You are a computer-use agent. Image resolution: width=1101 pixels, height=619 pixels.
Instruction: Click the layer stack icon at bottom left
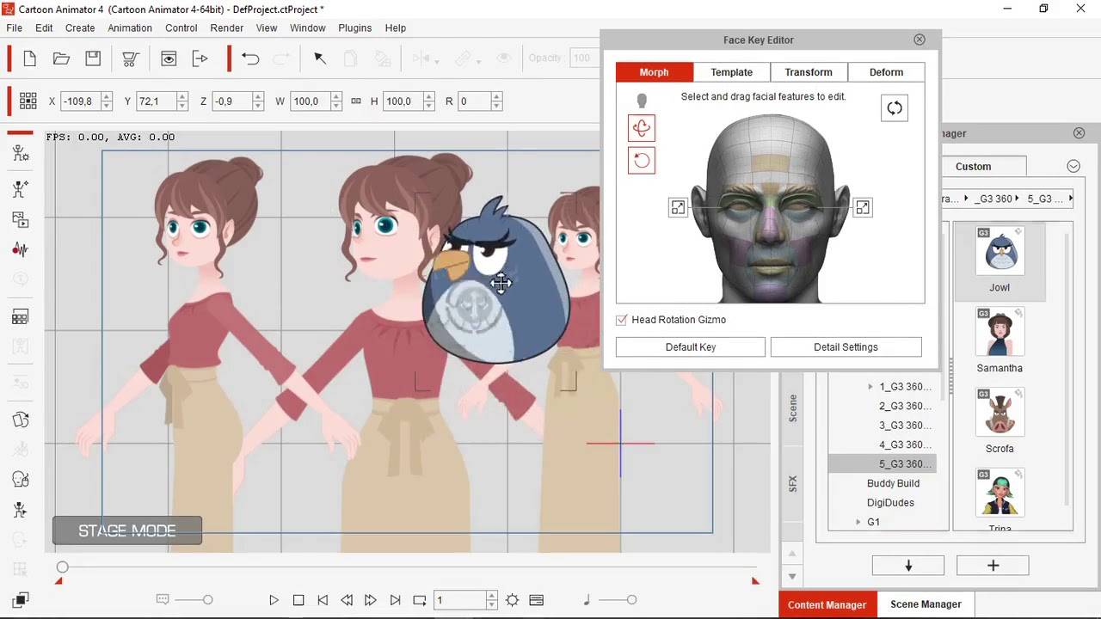tap(21, 599)
